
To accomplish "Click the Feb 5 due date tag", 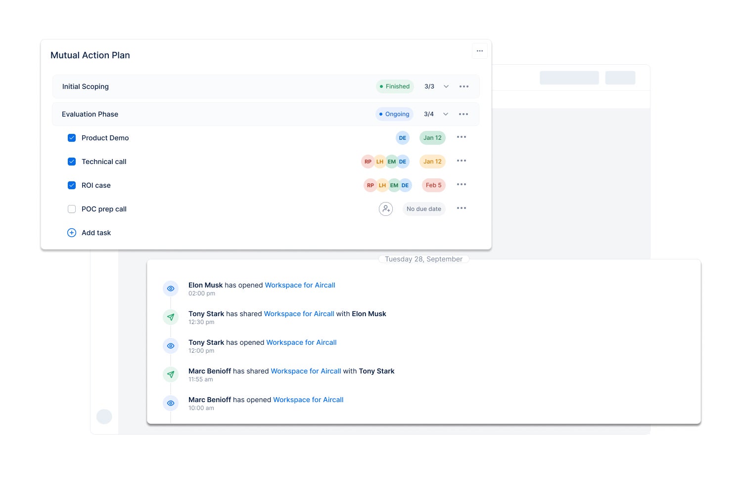I will tap(433, 185).
